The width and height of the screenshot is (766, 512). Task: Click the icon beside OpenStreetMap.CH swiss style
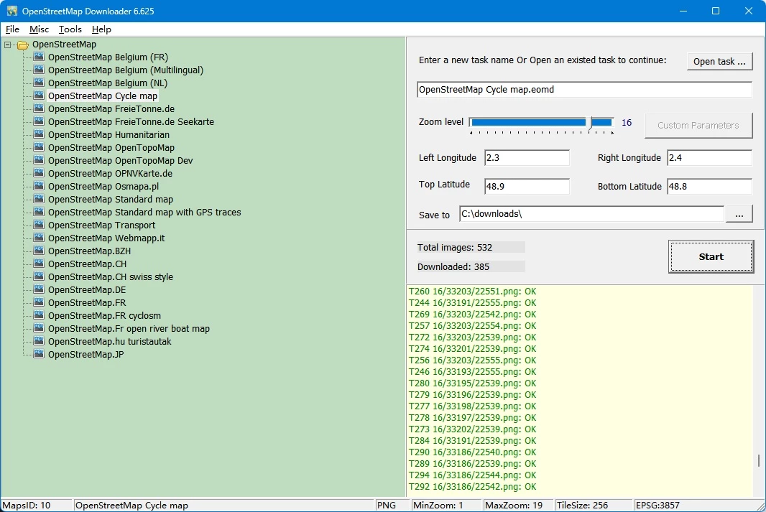point(39,276)
